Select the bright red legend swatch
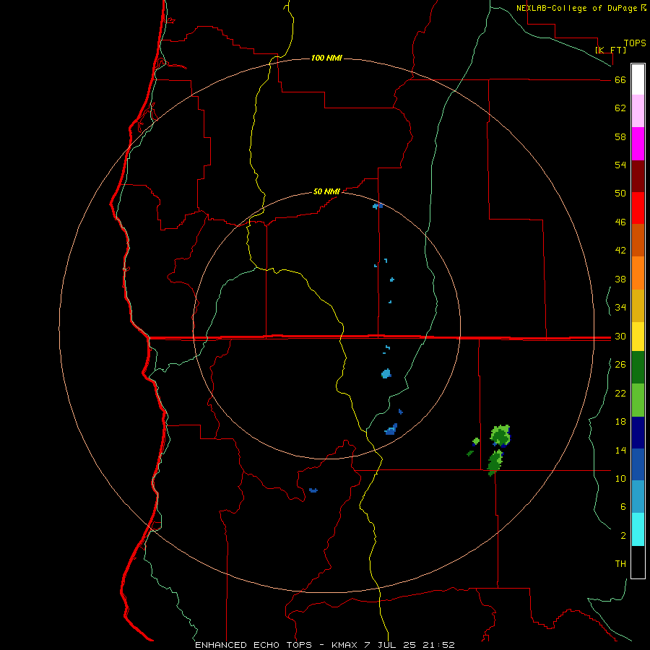650x650 pixels. pos(638,208)
